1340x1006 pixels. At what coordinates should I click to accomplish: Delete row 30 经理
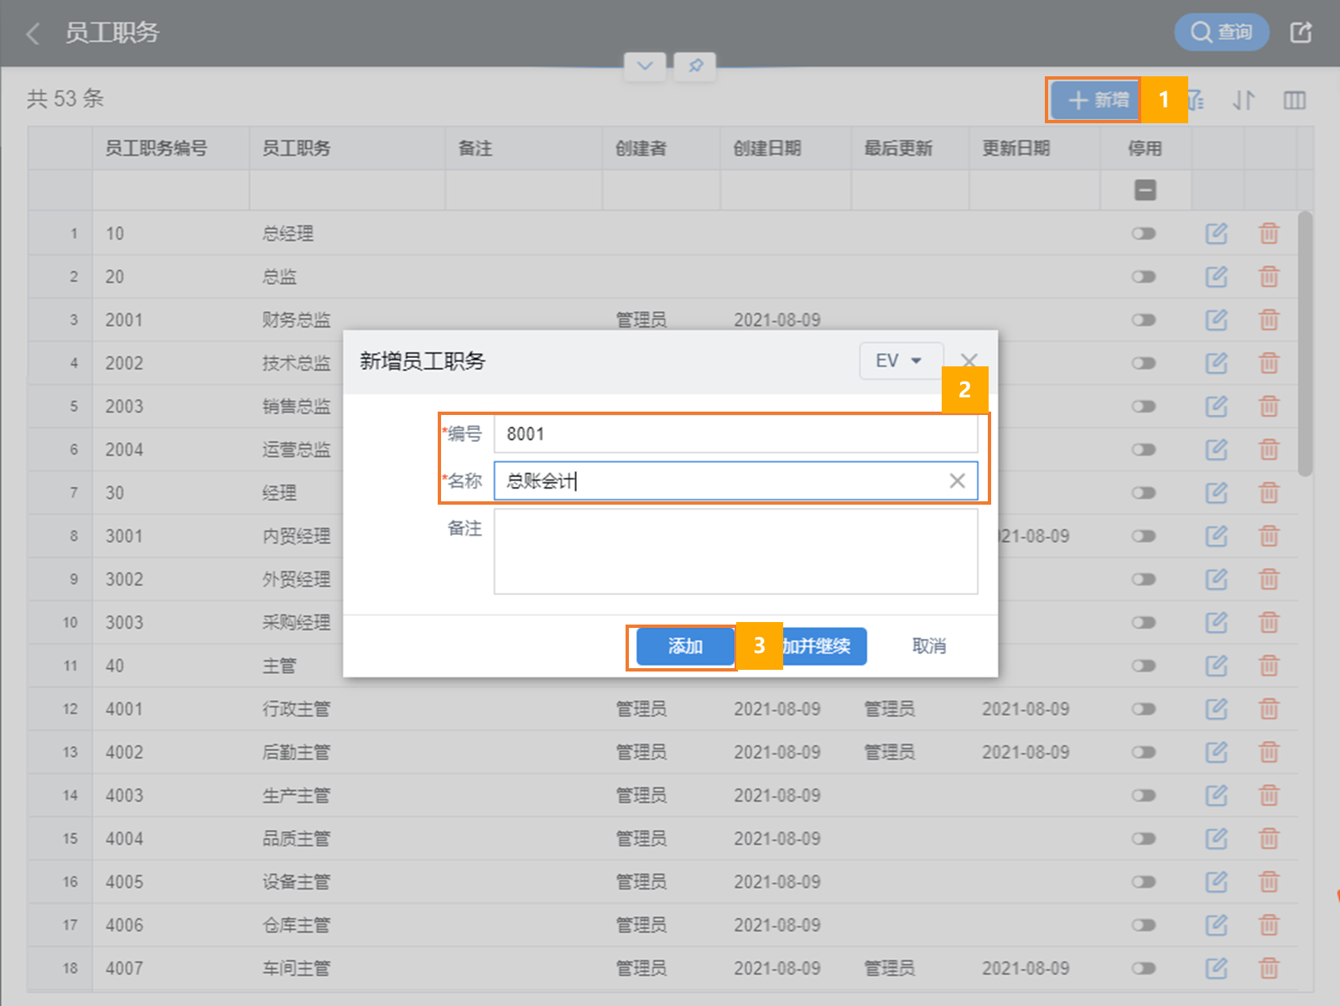click(1269, 493)
